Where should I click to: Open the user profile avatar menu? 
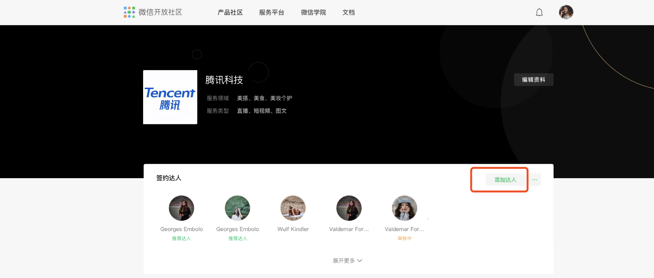tap(566, 12)
